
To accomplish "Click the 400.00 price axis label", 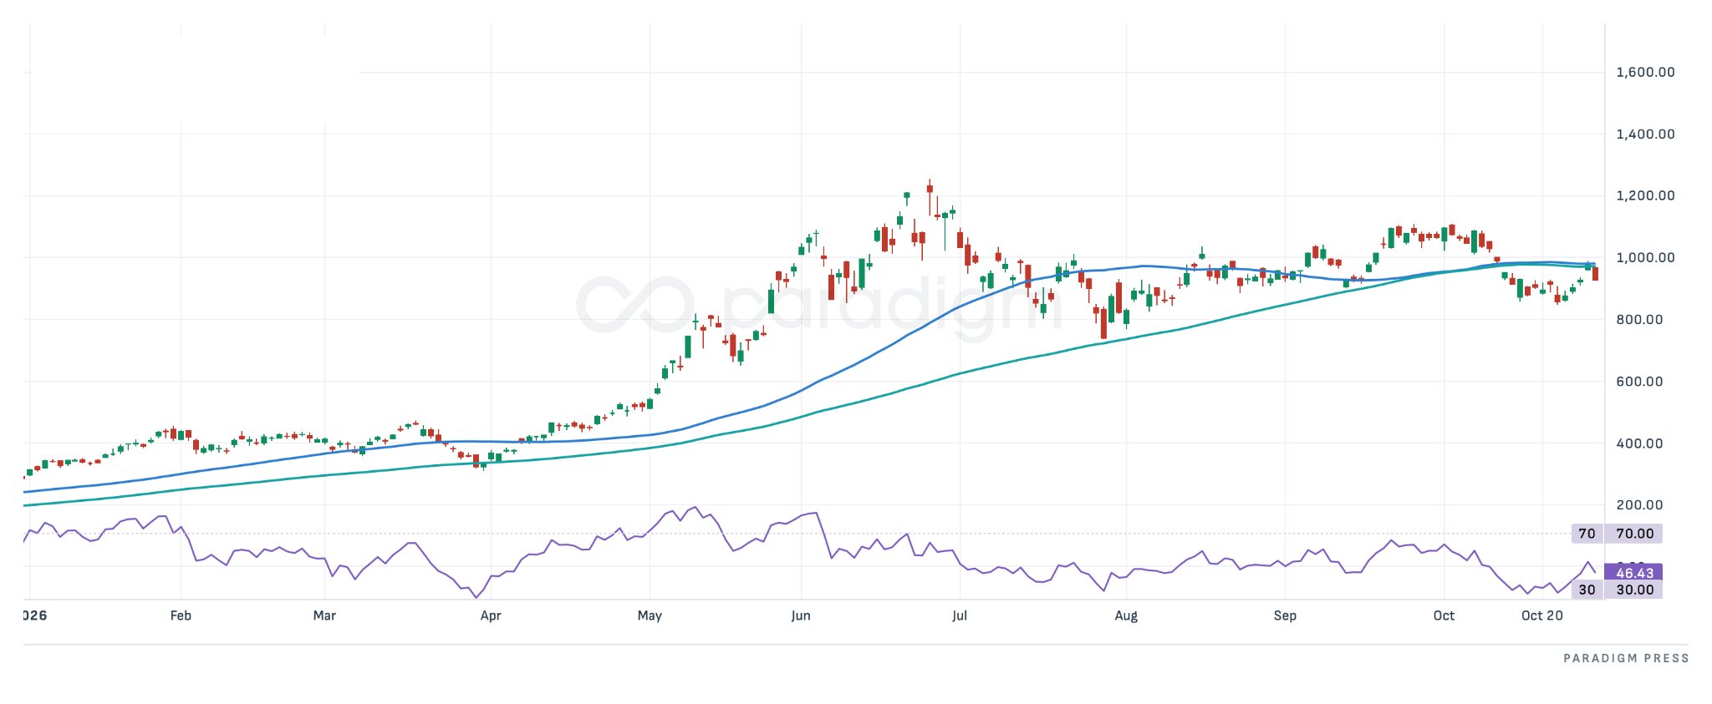I will pos(1639,443).
